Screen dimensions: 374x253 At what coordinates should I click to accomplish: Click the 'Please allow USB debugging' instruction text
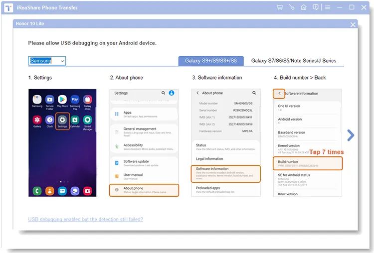tap(92, 43)
